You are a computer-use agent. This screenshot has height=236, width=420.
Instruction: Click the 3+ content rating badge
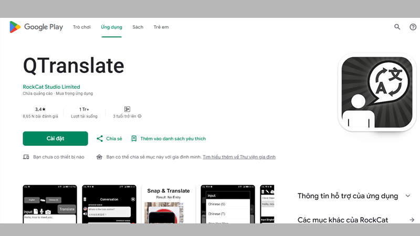(x=127, y=109)
